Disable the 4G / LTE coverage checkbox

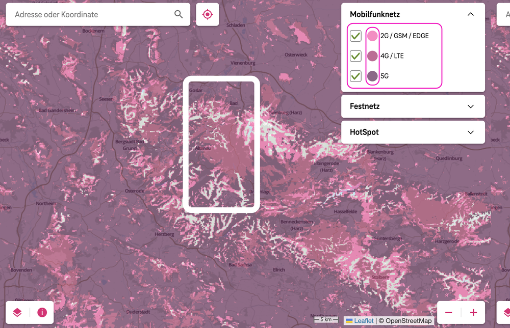click(x=355, y=56)
